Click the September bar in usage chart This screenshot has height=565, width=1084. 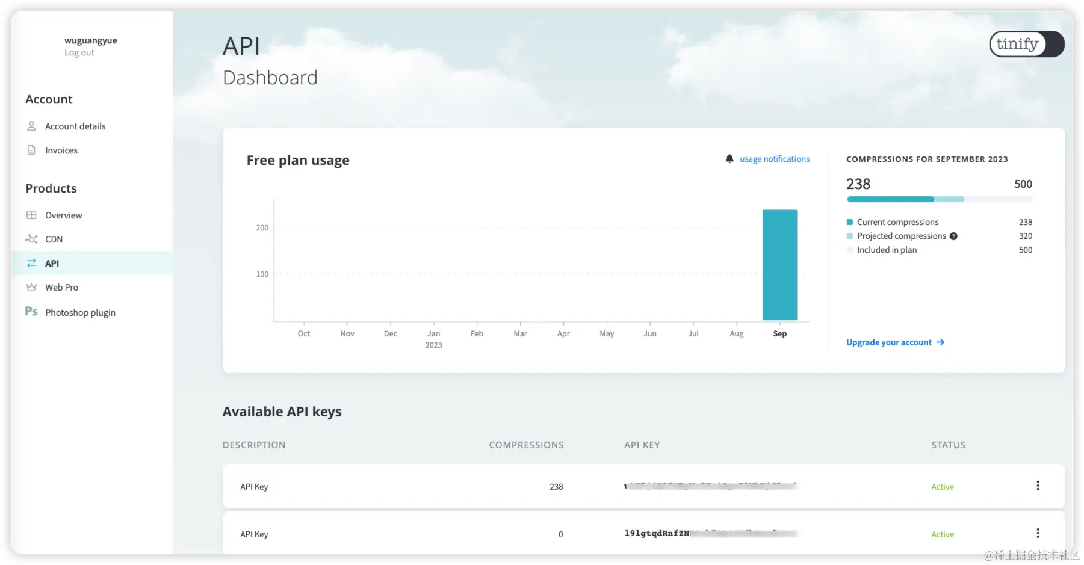pyautogui.click(x=780, y=265)
